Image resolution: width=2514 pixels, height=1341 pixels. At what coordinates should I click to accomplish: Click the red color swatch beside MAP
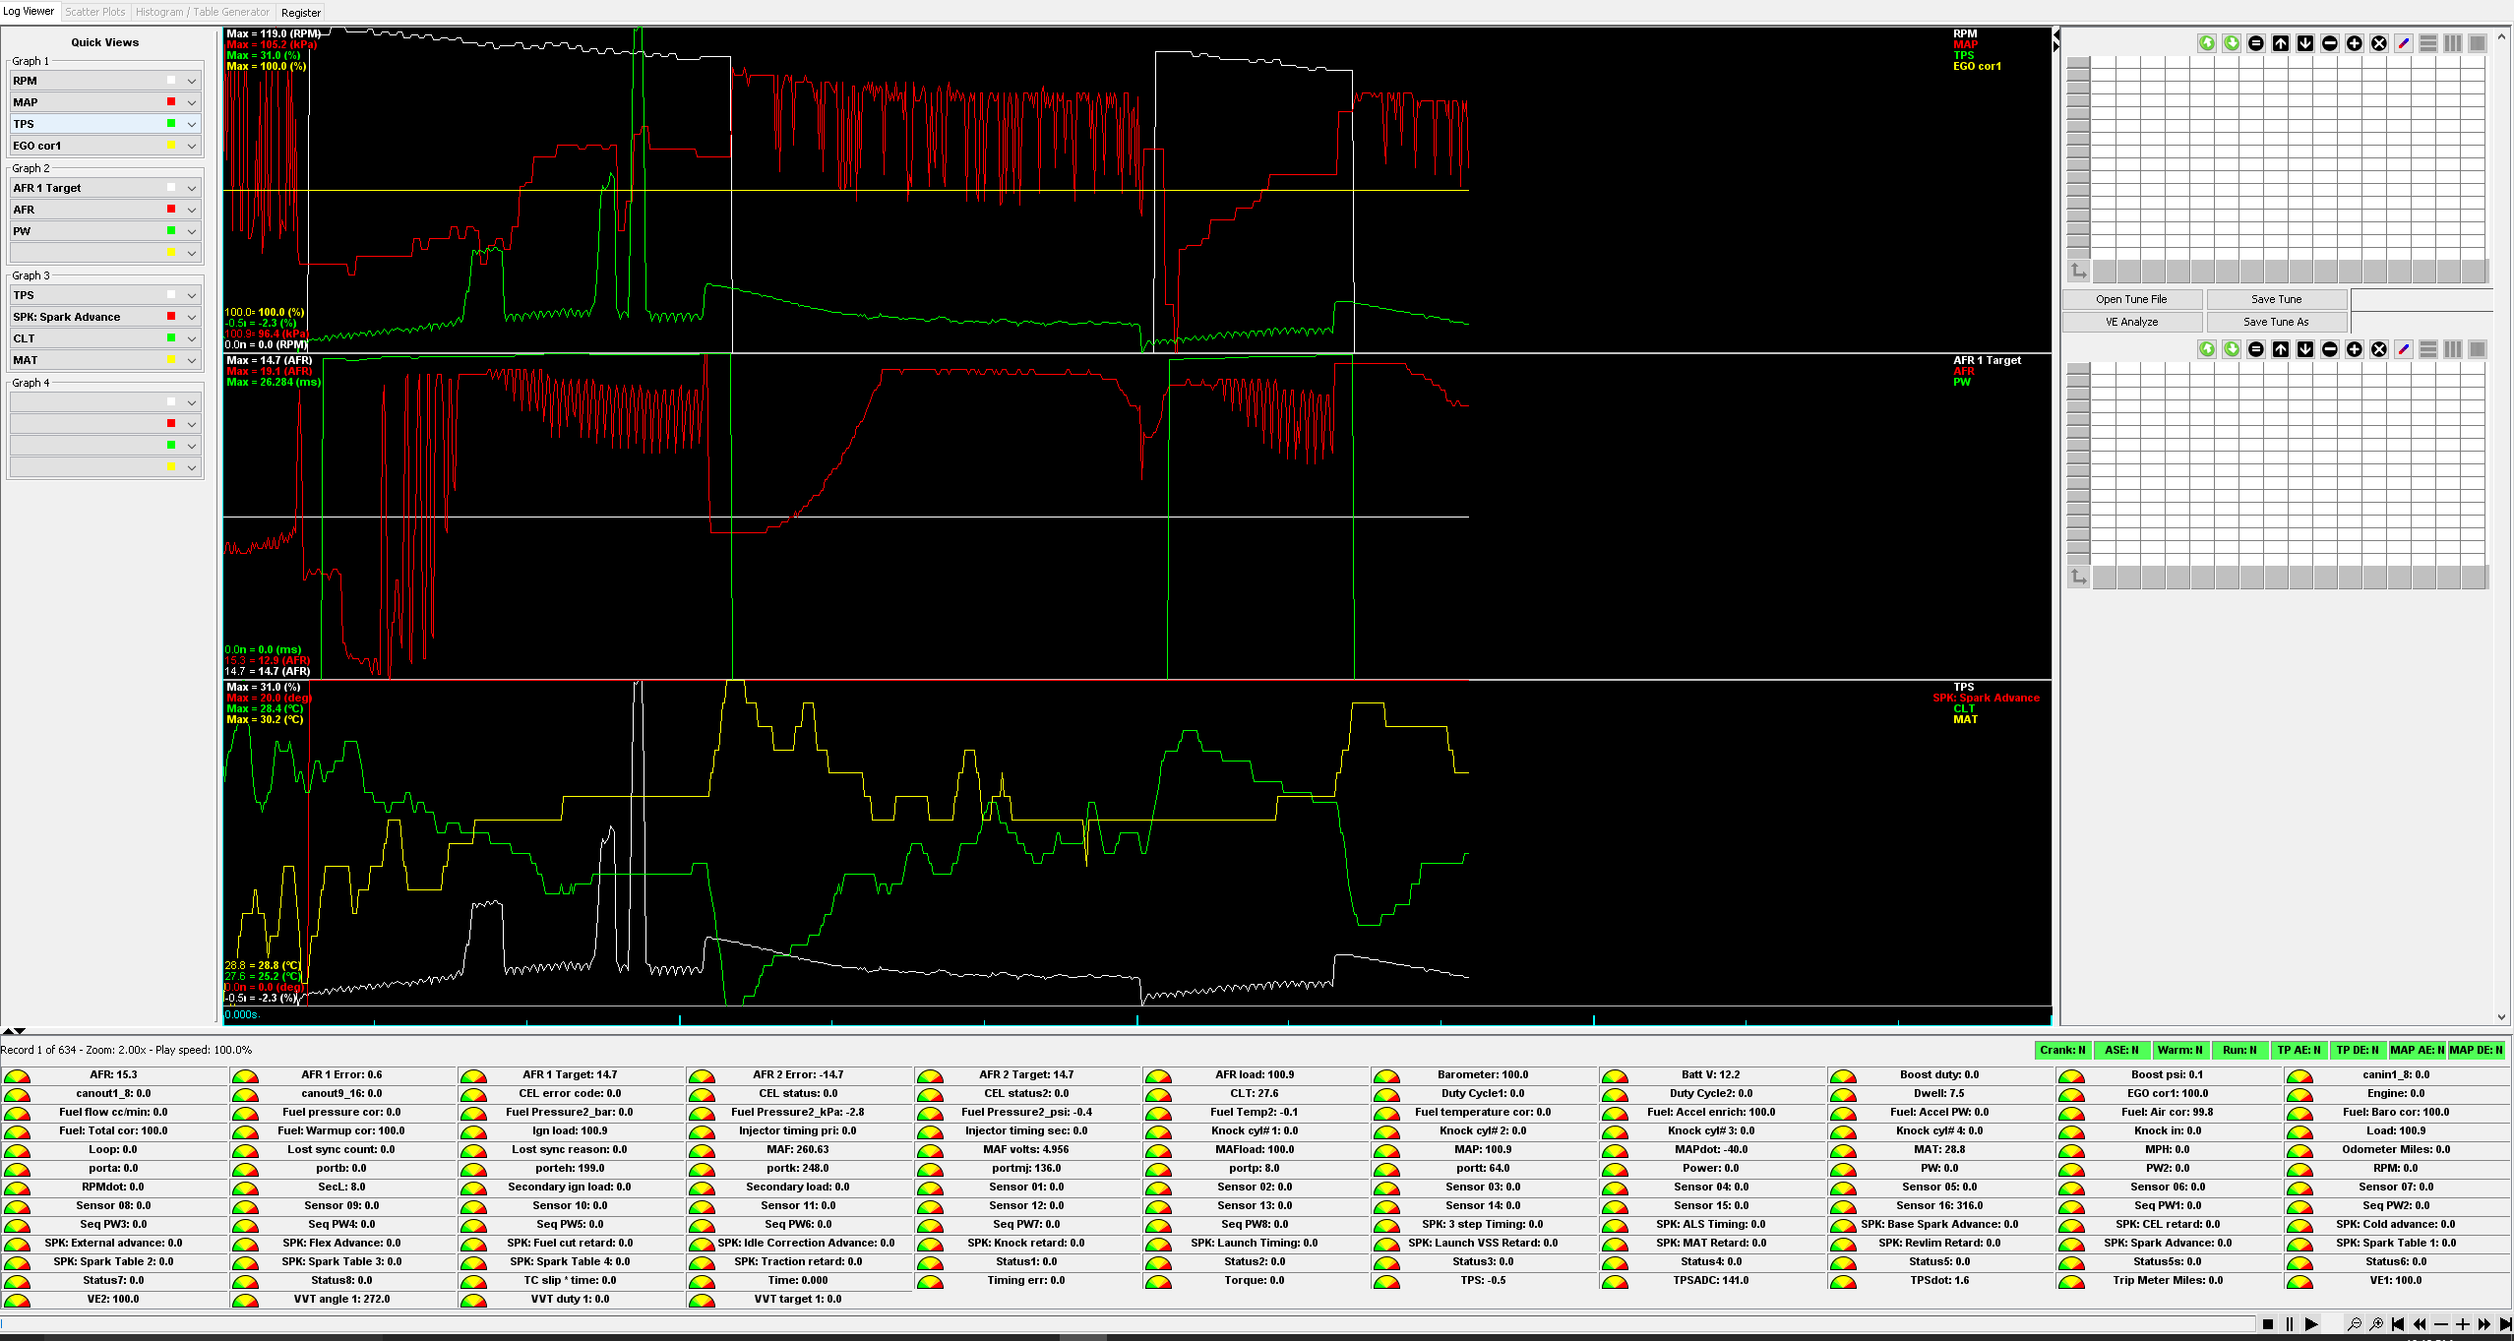[171, 102]
